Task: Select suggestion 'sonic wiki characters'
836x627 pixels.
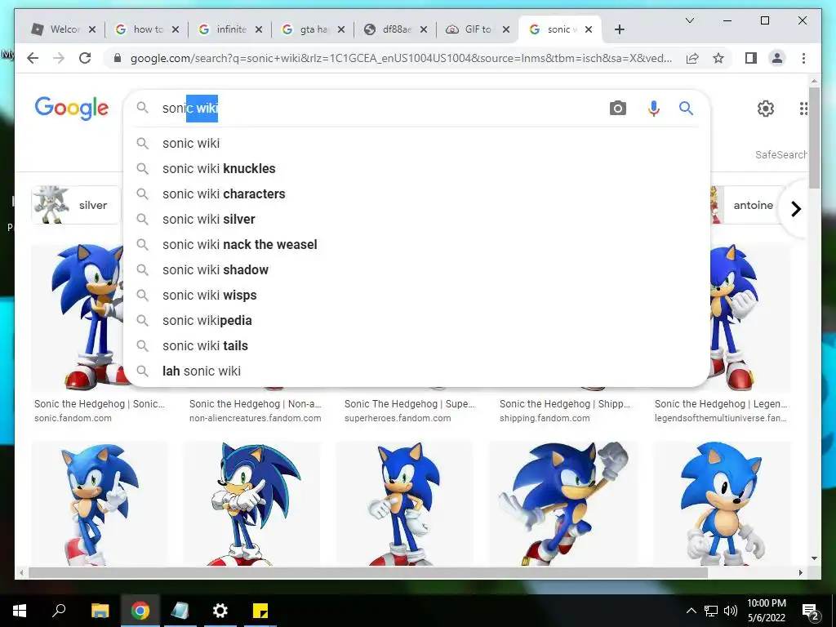Action: point(416,194)
